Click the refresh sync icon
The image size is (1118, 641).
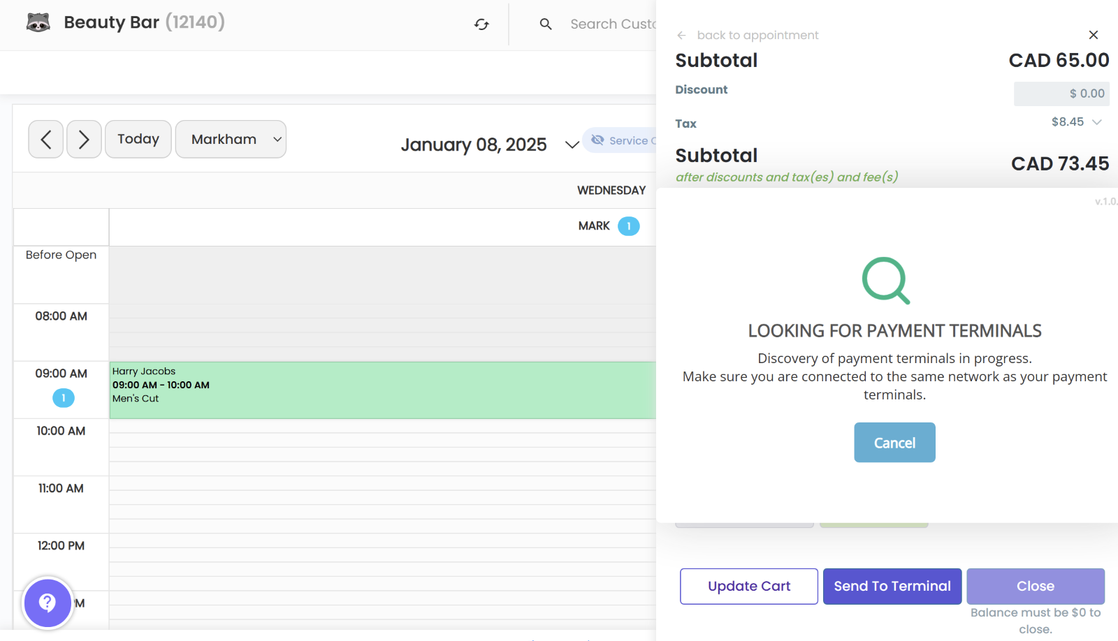pos(481,24)
